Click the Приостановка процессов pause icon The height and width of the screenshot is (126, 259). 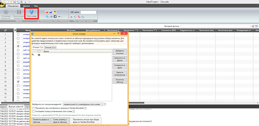(19, 12)
